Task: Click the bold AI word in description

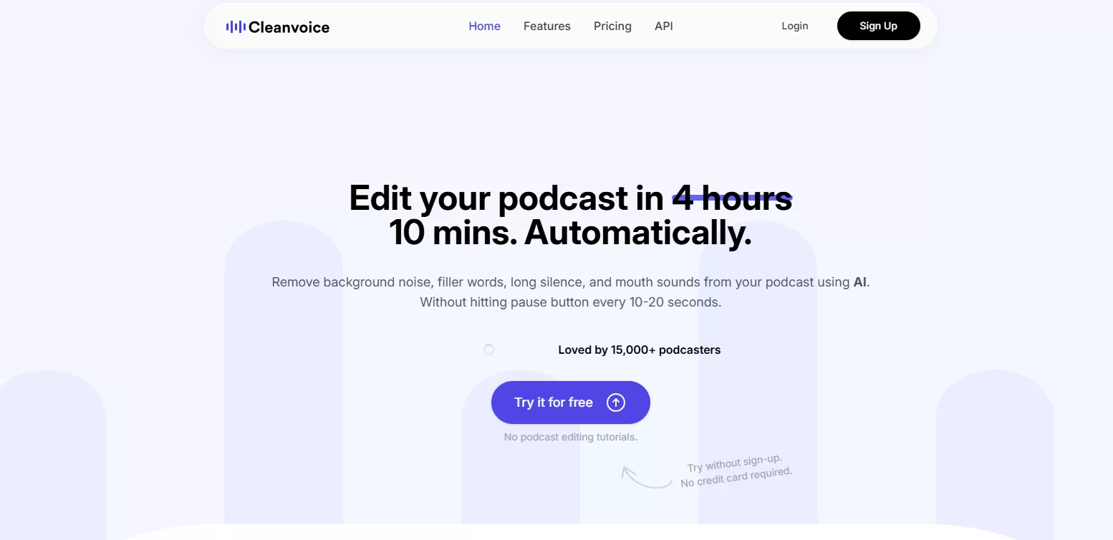Action: coord(859,282)
